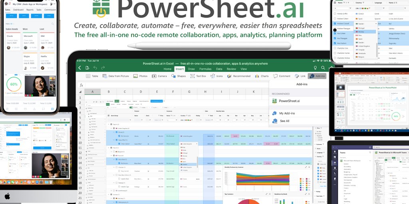Click the fx formula bar
The height and width of the screenshot is (204, 409).
tap(173, 85)
